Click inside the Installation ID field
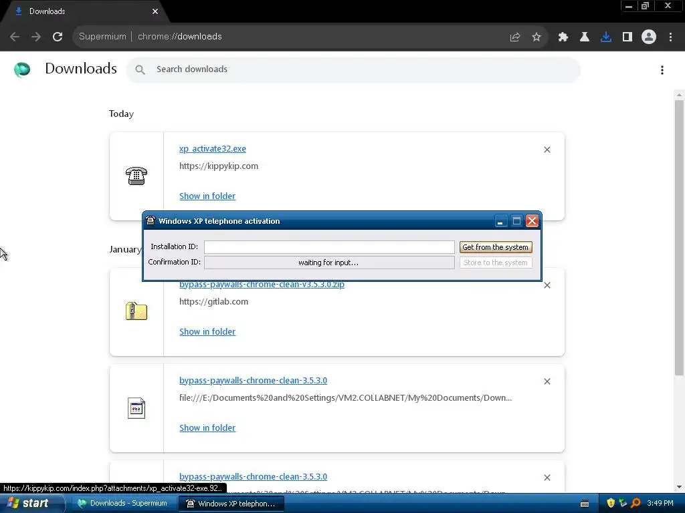Screen dimensions: 685x513 tap(329, 247)
